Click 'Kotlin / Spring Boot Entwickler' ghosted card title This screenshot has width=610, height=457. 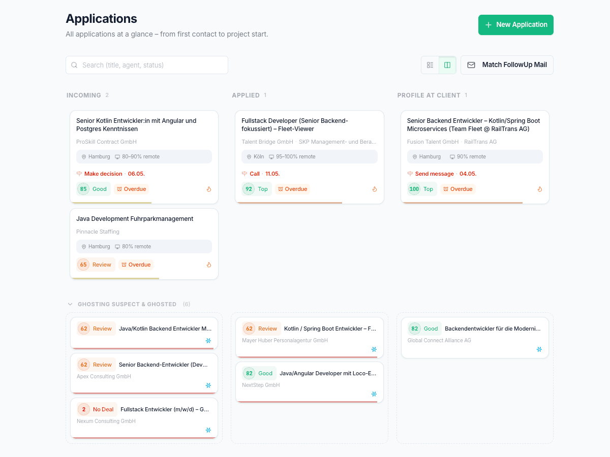(330, 329)
